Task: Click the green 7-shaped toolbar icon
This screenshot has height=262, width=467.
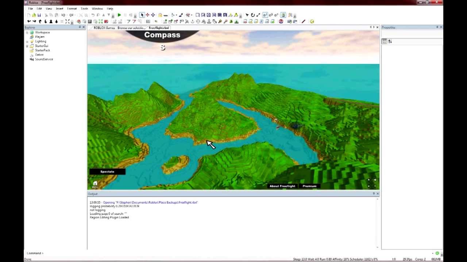Action: pyautogui.click(x=128, y=21)
